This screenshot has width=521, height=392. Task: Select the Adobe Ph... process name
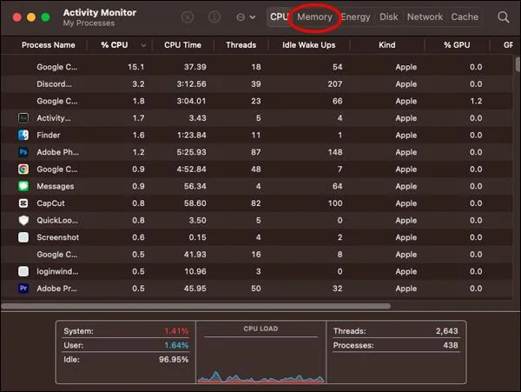tap(57, 152)
